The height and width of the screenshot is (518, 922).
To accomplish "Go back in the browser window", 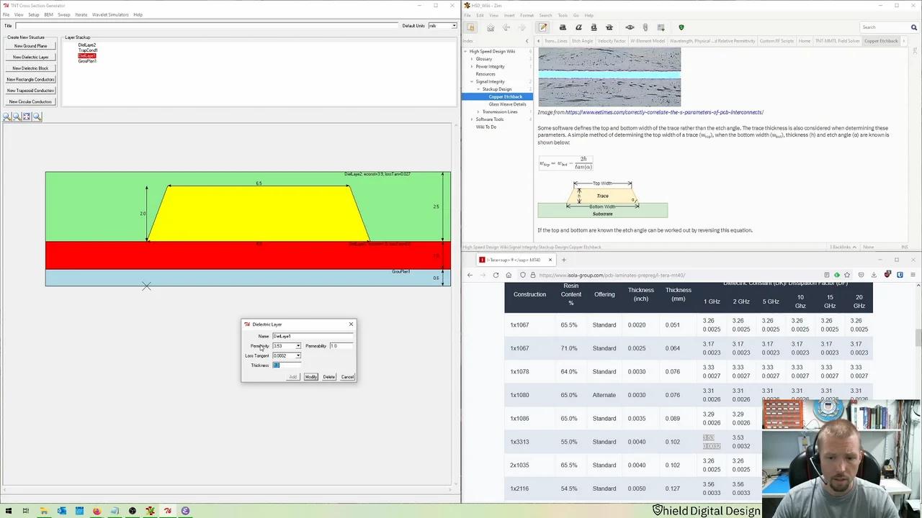I will pyautogui.click(x=470, y=275).
